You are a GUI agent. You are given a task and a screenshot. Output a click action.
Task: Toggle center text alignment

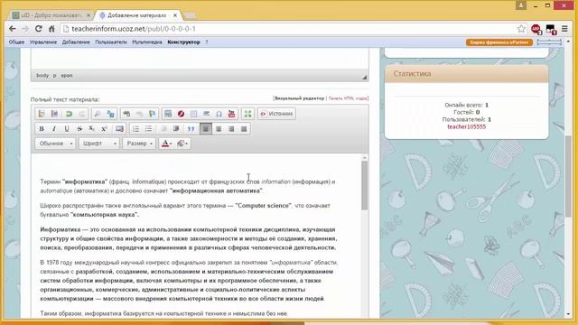click(x=219, y=128)
